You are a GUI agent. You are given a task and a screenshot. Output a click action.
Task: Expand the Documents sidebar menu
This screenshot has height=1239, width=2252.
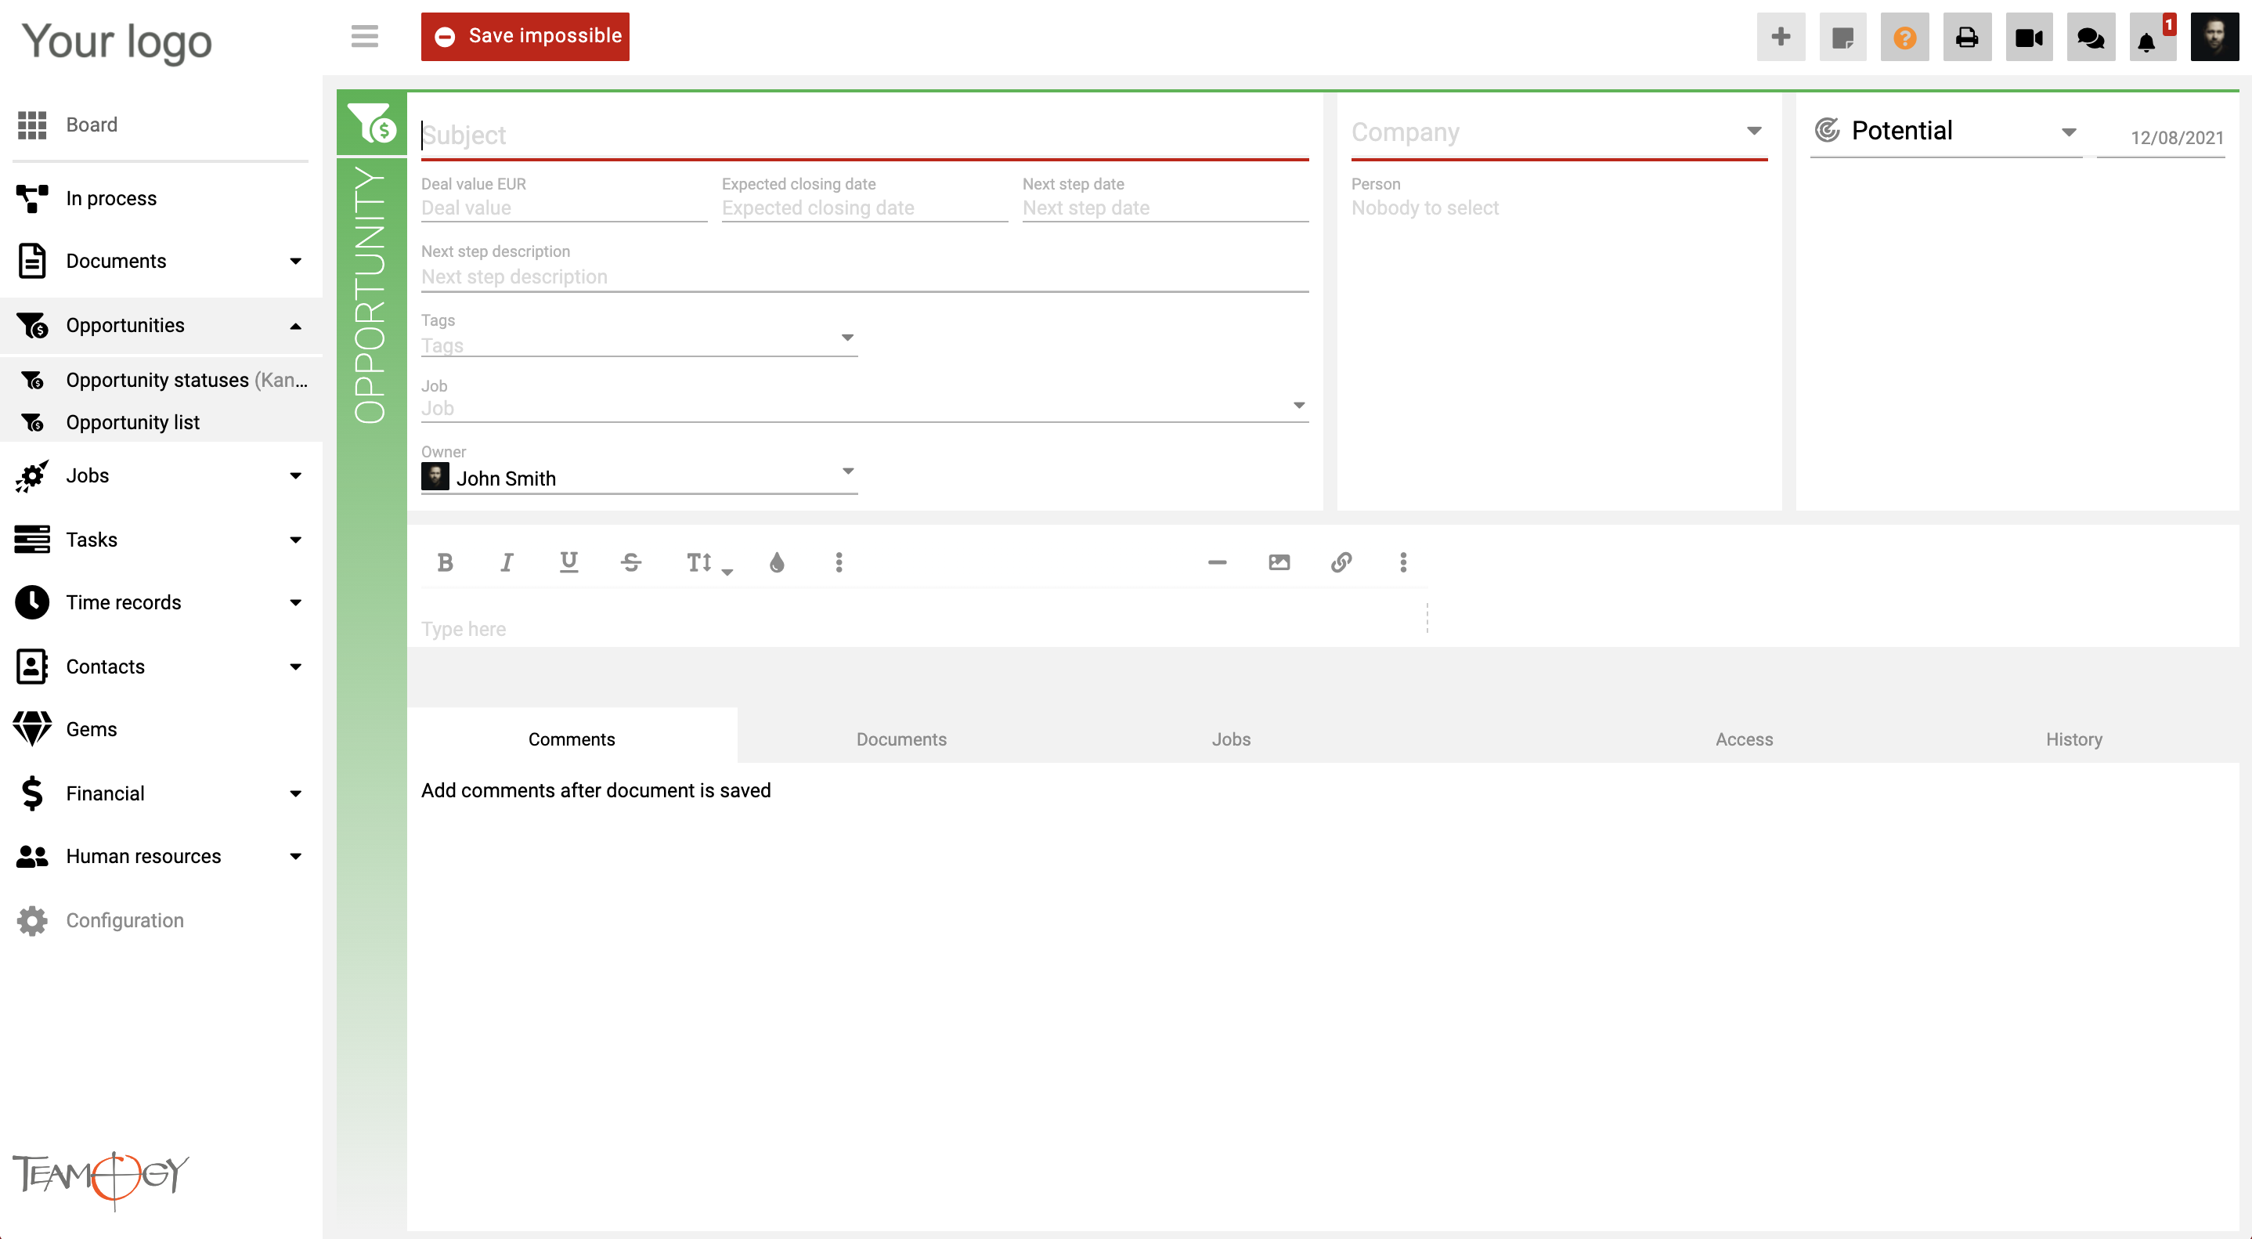point(160,261)
